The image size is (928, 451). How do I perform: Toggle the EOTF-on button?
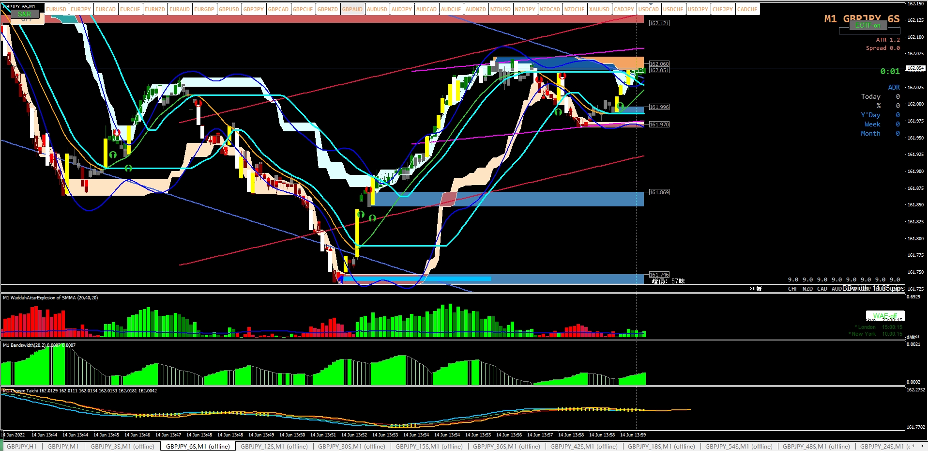point(867,25)
